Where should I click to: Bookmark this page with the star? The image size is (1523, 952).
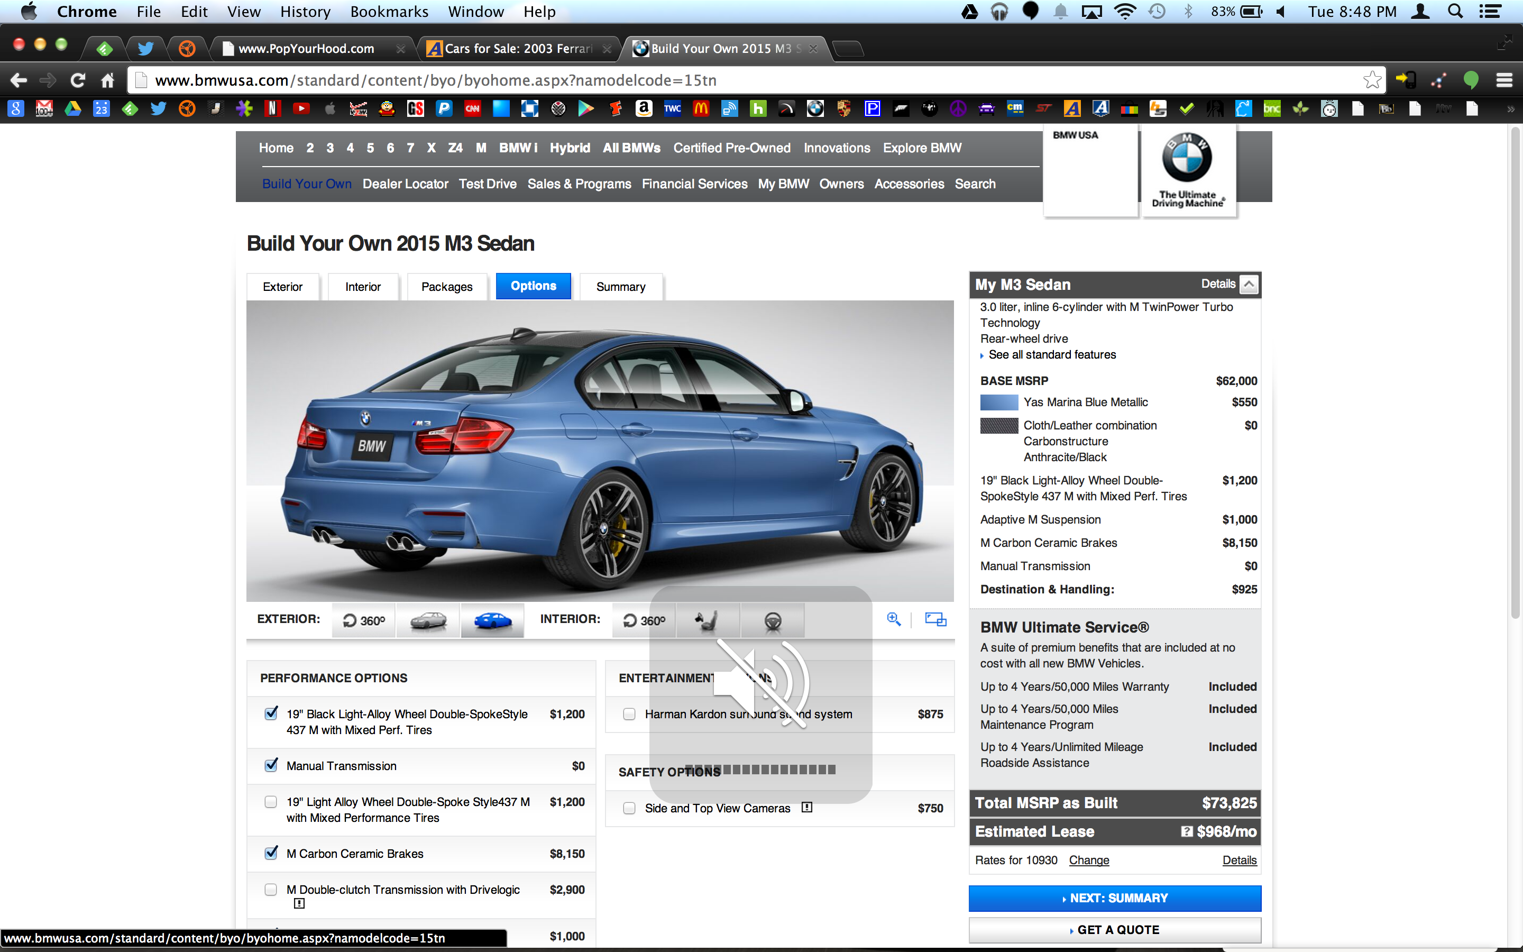click(1372, 80)
